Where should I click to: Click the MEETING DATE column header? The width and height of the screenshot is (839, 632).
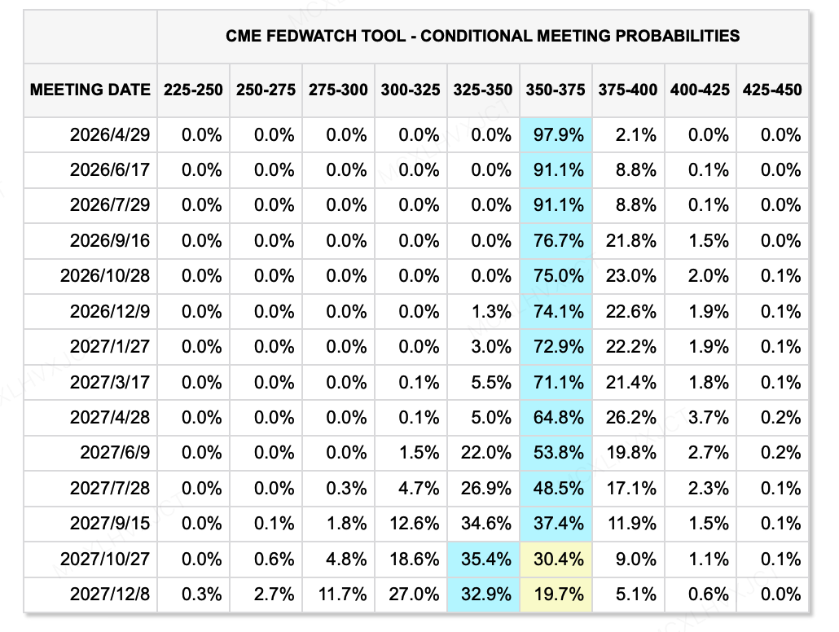(x=90, y=90)
